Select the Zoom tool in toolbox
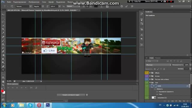The image size is (192, 108). coord(3,85)
